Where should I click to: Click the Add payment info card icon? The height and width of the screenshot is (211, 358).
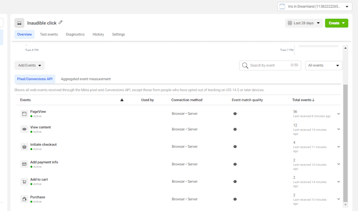point(24,164)
